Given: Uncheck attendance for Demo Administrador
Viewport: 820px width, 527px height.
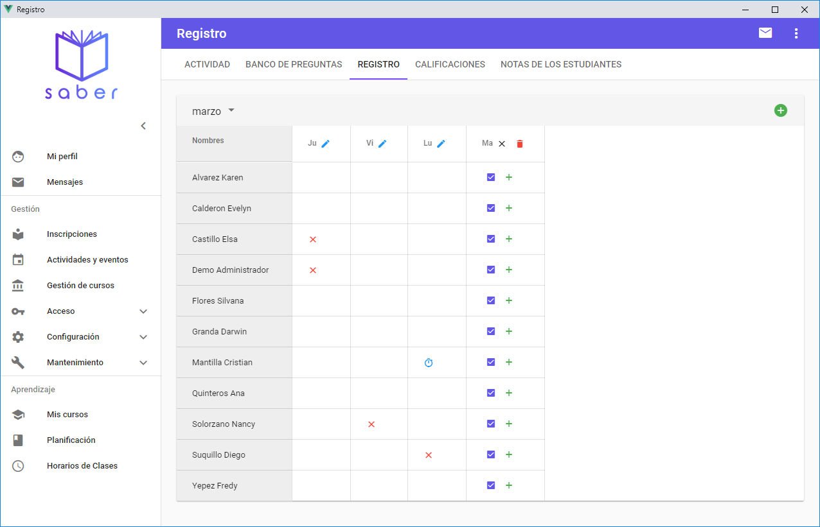Looking at the screenshot, I should 491,270.
